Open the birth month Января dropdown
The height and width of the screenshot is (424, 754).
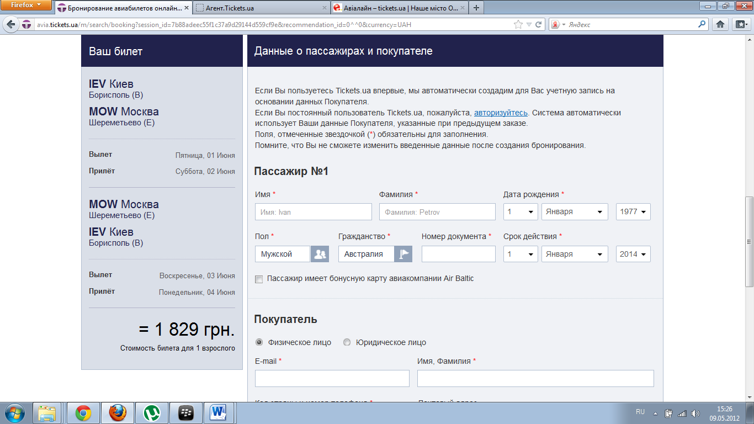[x=575, y=212]
